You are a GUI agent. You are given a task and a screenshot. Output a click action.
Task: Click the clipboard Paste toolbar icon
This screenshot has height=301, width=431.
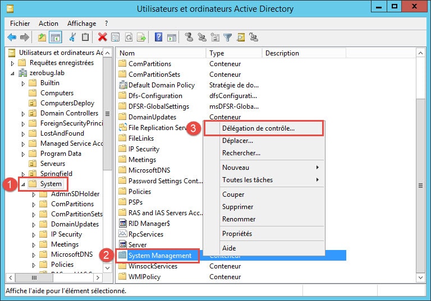point(85,37)
